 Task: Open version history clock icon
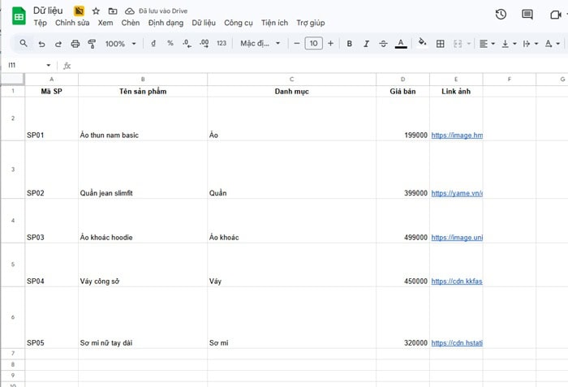pos(501,15)
